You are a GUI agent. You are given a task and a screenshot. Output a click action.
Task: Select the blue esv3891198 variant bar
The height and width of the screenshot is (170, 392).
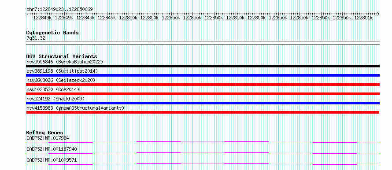pyautogui.click(x=203, y=75)
